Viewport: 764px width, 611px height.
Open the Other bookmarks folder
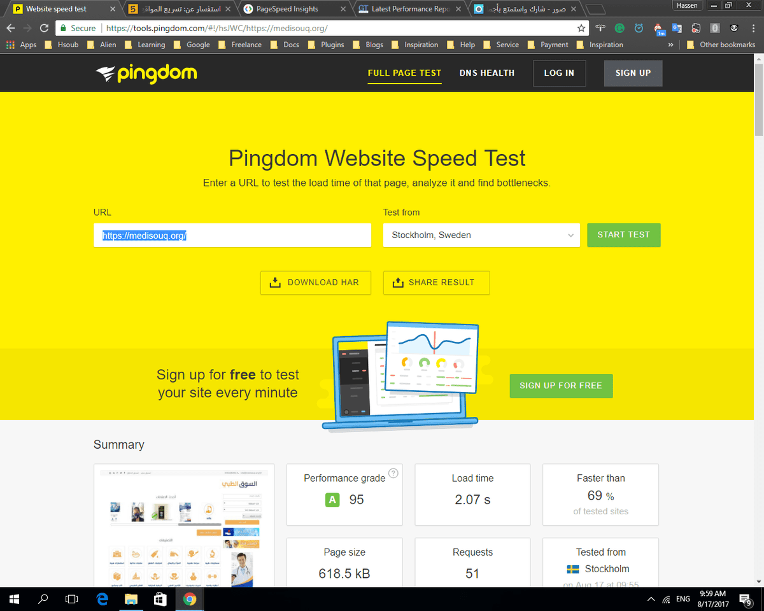721,45
